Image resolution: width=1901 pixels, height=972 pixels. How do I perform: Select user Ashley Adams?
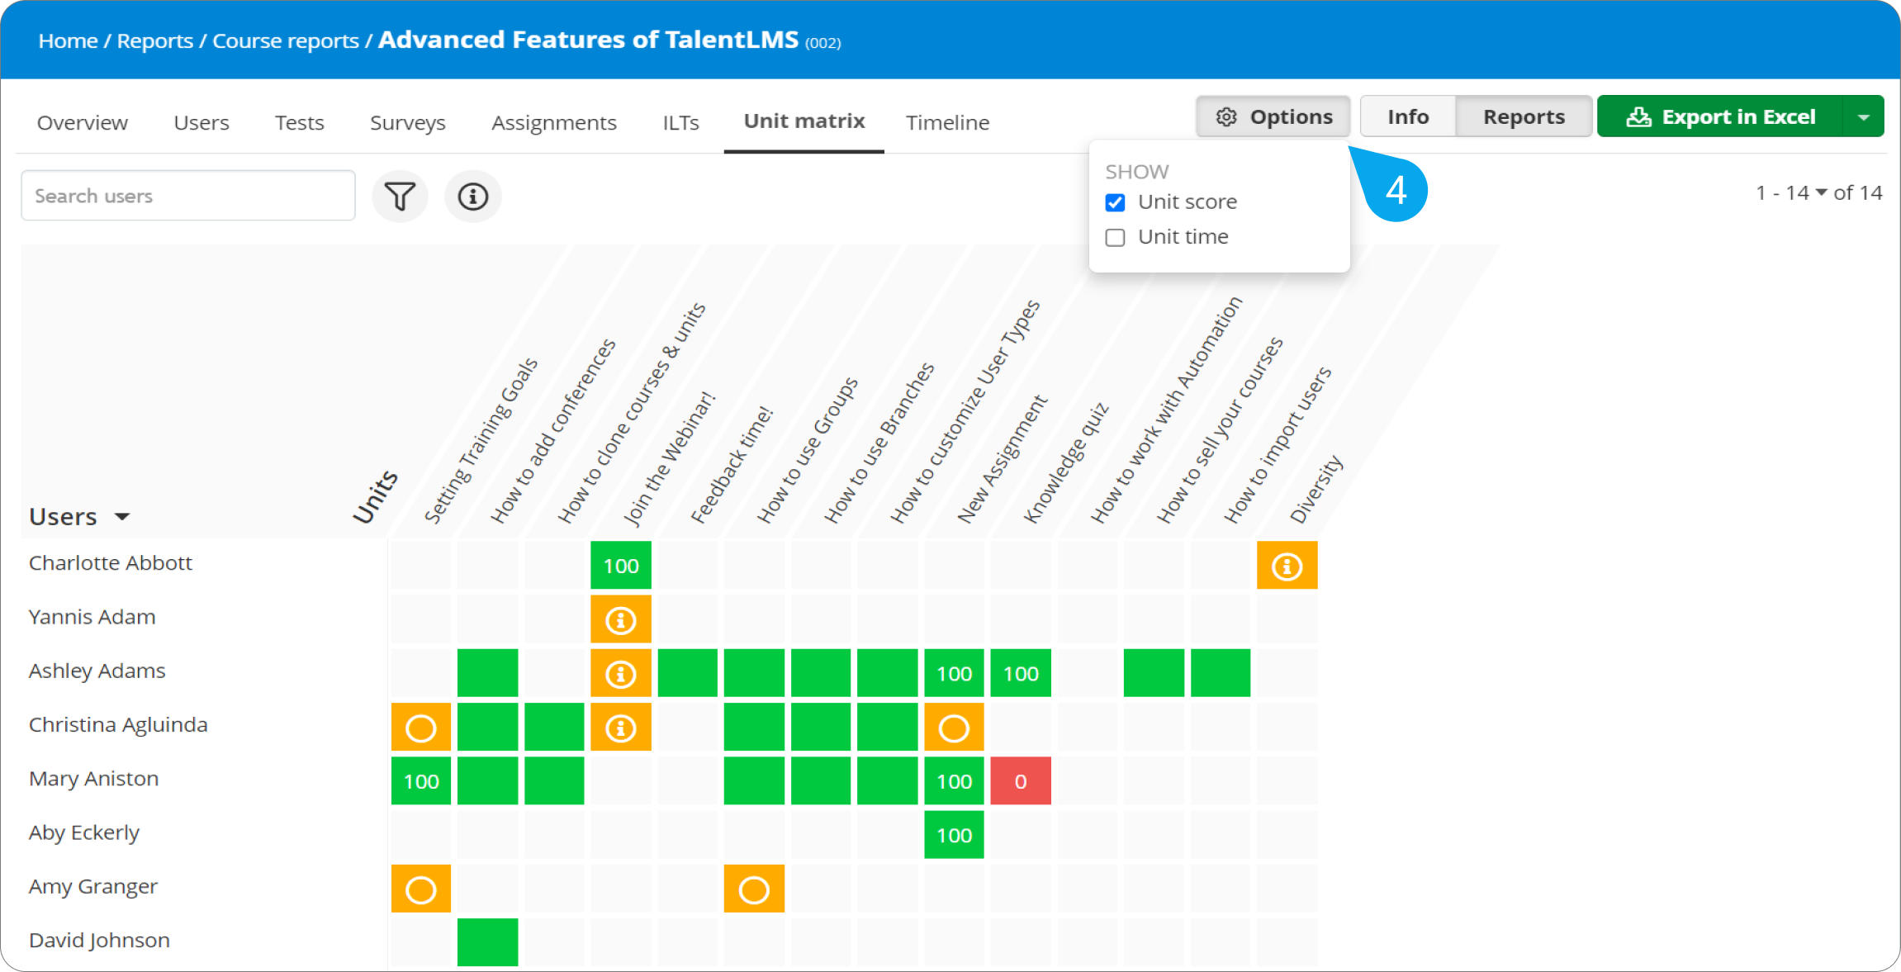tap(97, 671)
